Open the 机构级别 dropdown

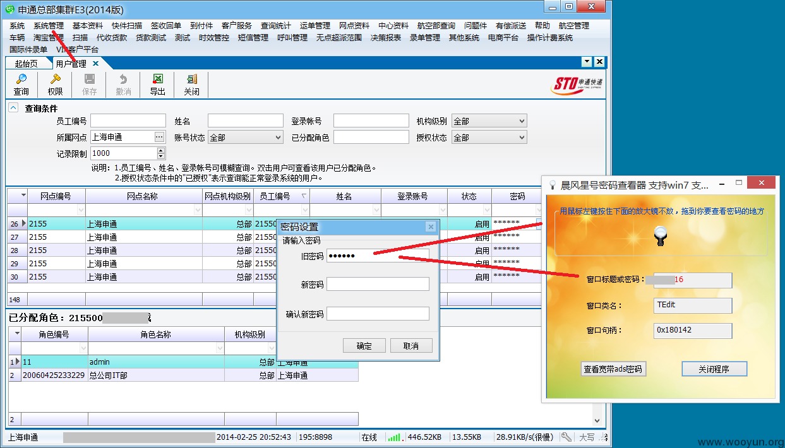click(521, 121)
